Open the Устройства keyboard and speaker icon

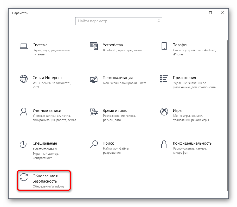tap(94, 46)
